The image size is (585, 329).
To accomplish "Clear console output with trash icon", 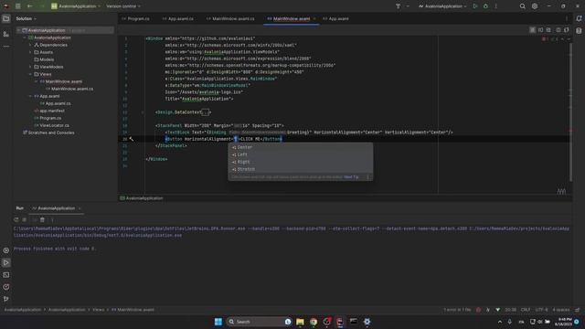I will (x=42, y=219).
